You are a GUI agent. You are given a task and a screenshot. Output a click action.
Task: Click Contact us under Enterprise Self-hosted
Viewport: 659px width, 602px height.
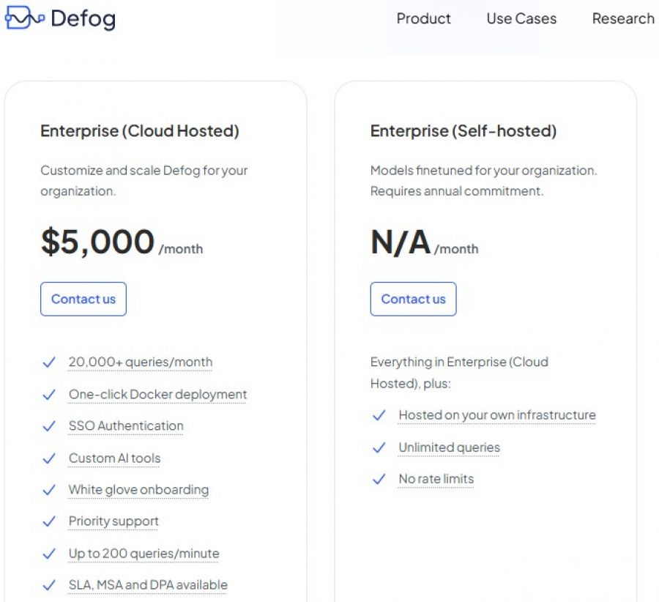click(413, 299)
